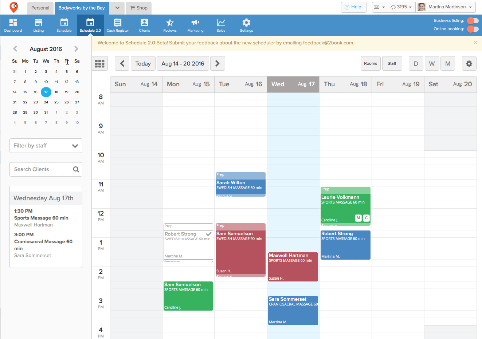This screenshot has height=339, width=482.
Task: Click the Today button
Action: (x=143, y=64)
